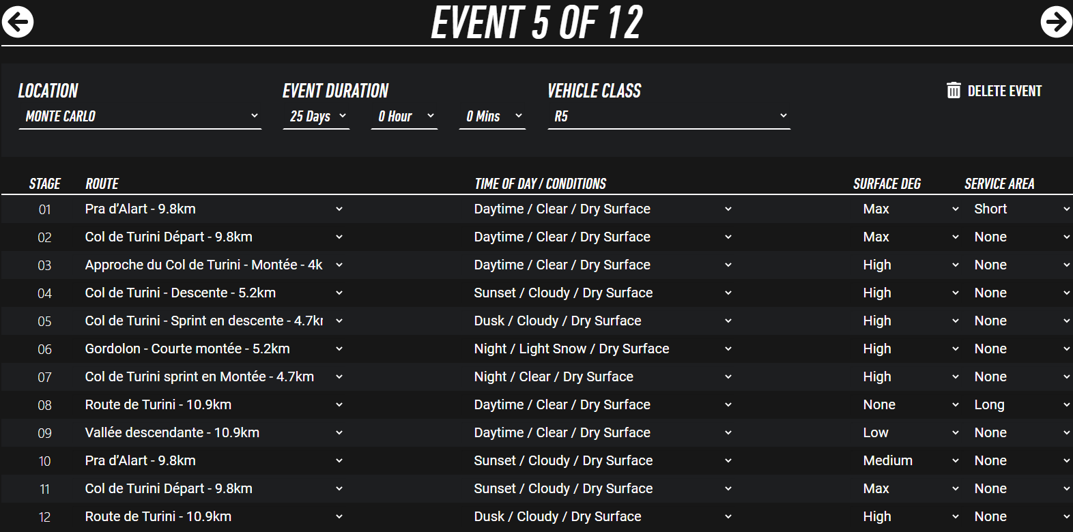This screenshot has width=1073, height=532.
Task: Open the 25 Days duration dropdown
Action: point(316,117)
